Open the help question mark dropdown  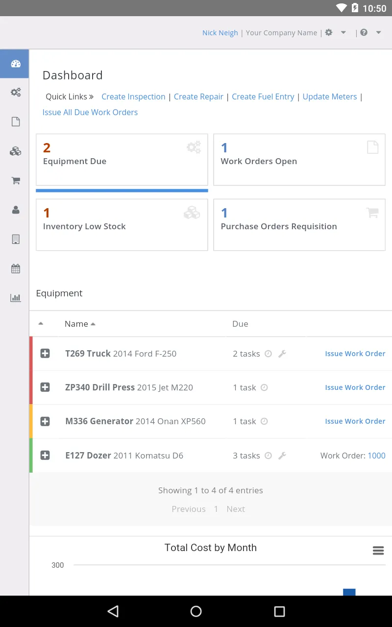370,33
